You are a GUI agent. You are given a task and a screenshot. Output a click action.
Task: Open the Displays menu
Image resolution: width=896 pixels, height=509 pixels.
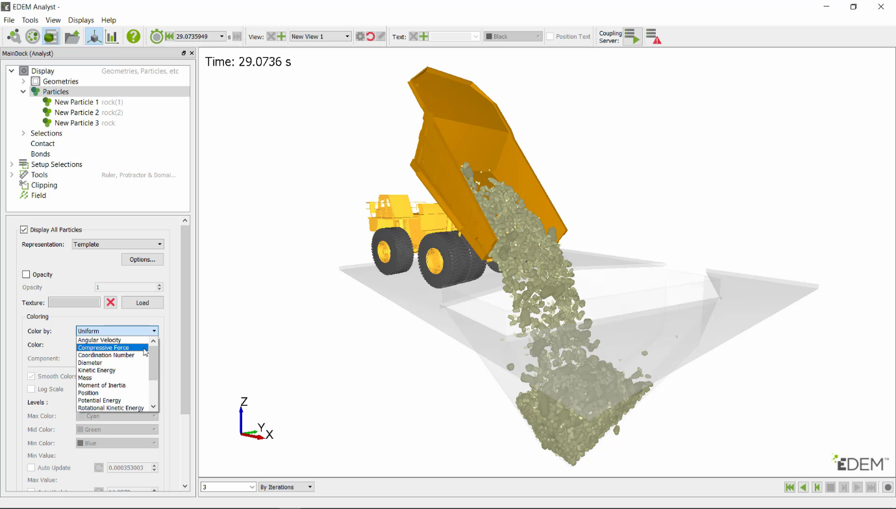coord(81,20)
